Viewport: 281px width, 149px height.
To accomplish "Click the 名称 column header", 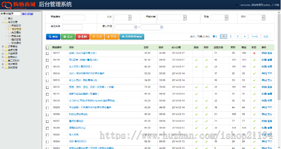I will point(71,47).
